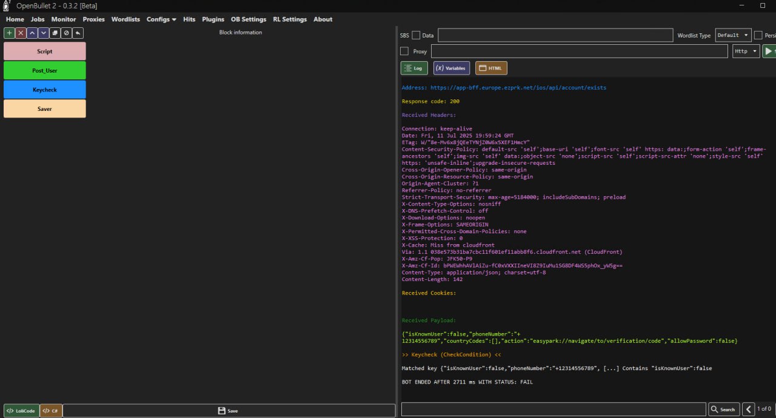
Task: Toggle the Proxy checkbox
Action: click(x=404, y=51)
